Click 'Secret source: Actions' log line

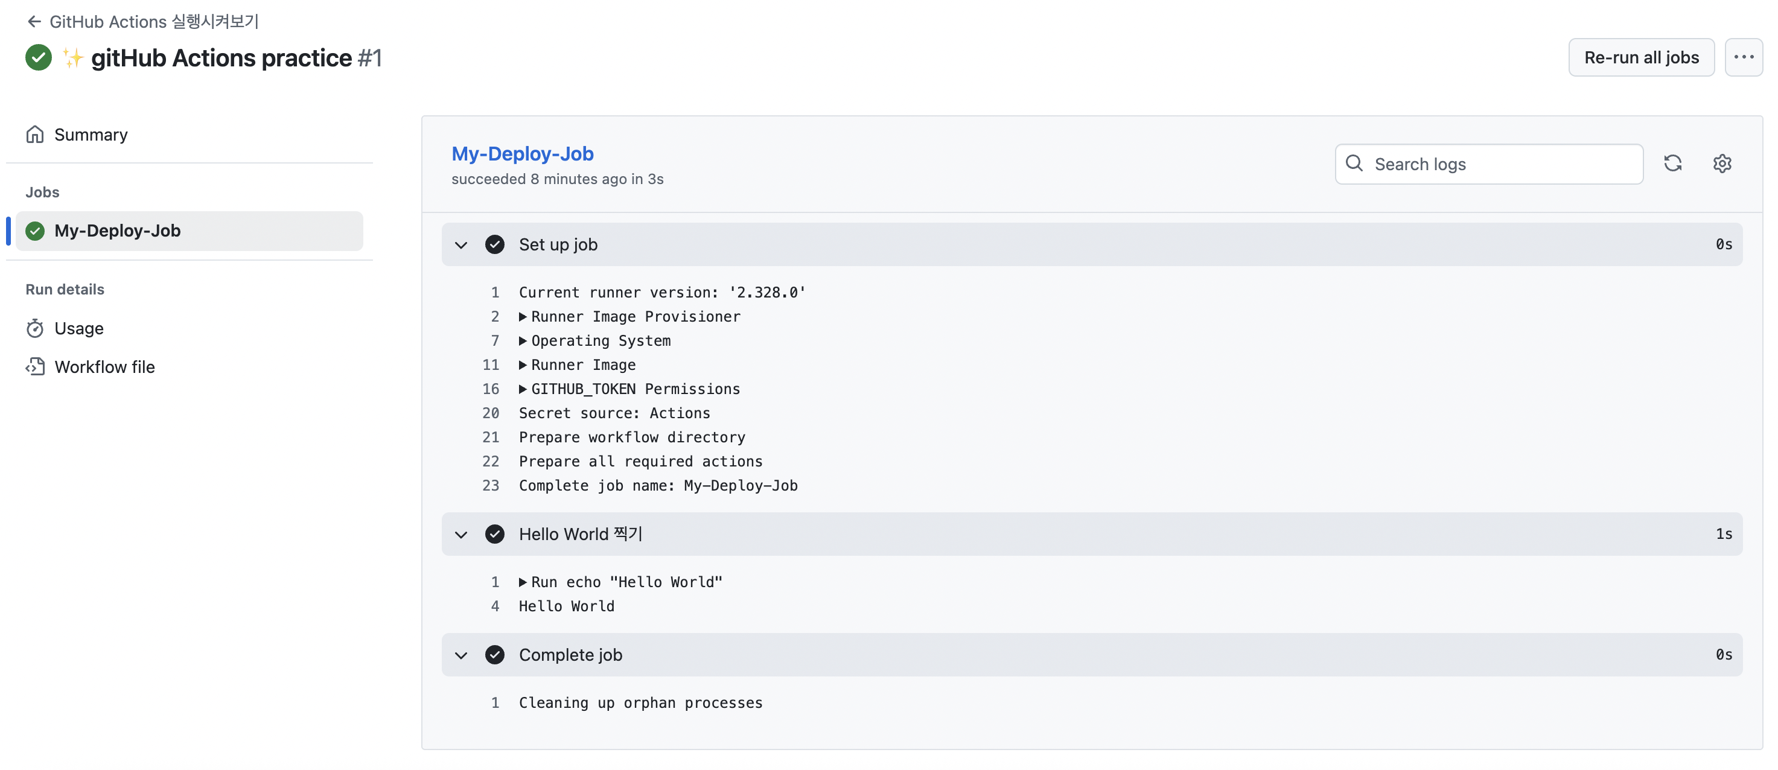(614, 413)
